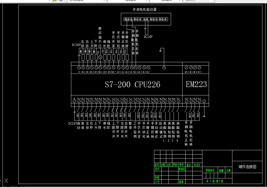Select the 自动模式 vertical label

coord(161,130)
